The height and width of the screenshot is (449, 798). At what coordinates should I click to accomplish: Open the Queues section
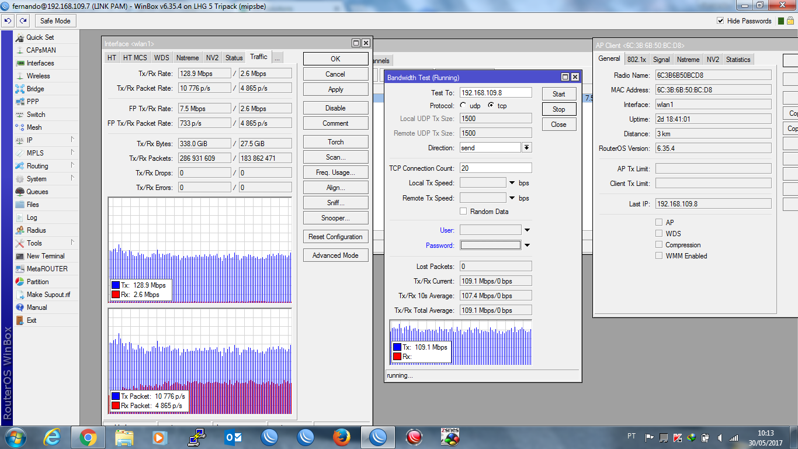pyautogui.click(x=37, y=192)
